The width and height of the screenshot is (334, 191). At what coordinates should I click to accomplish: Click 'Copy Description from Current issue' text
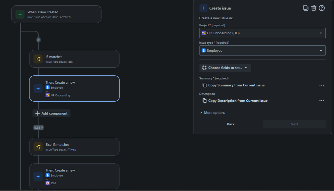[238, 101]
